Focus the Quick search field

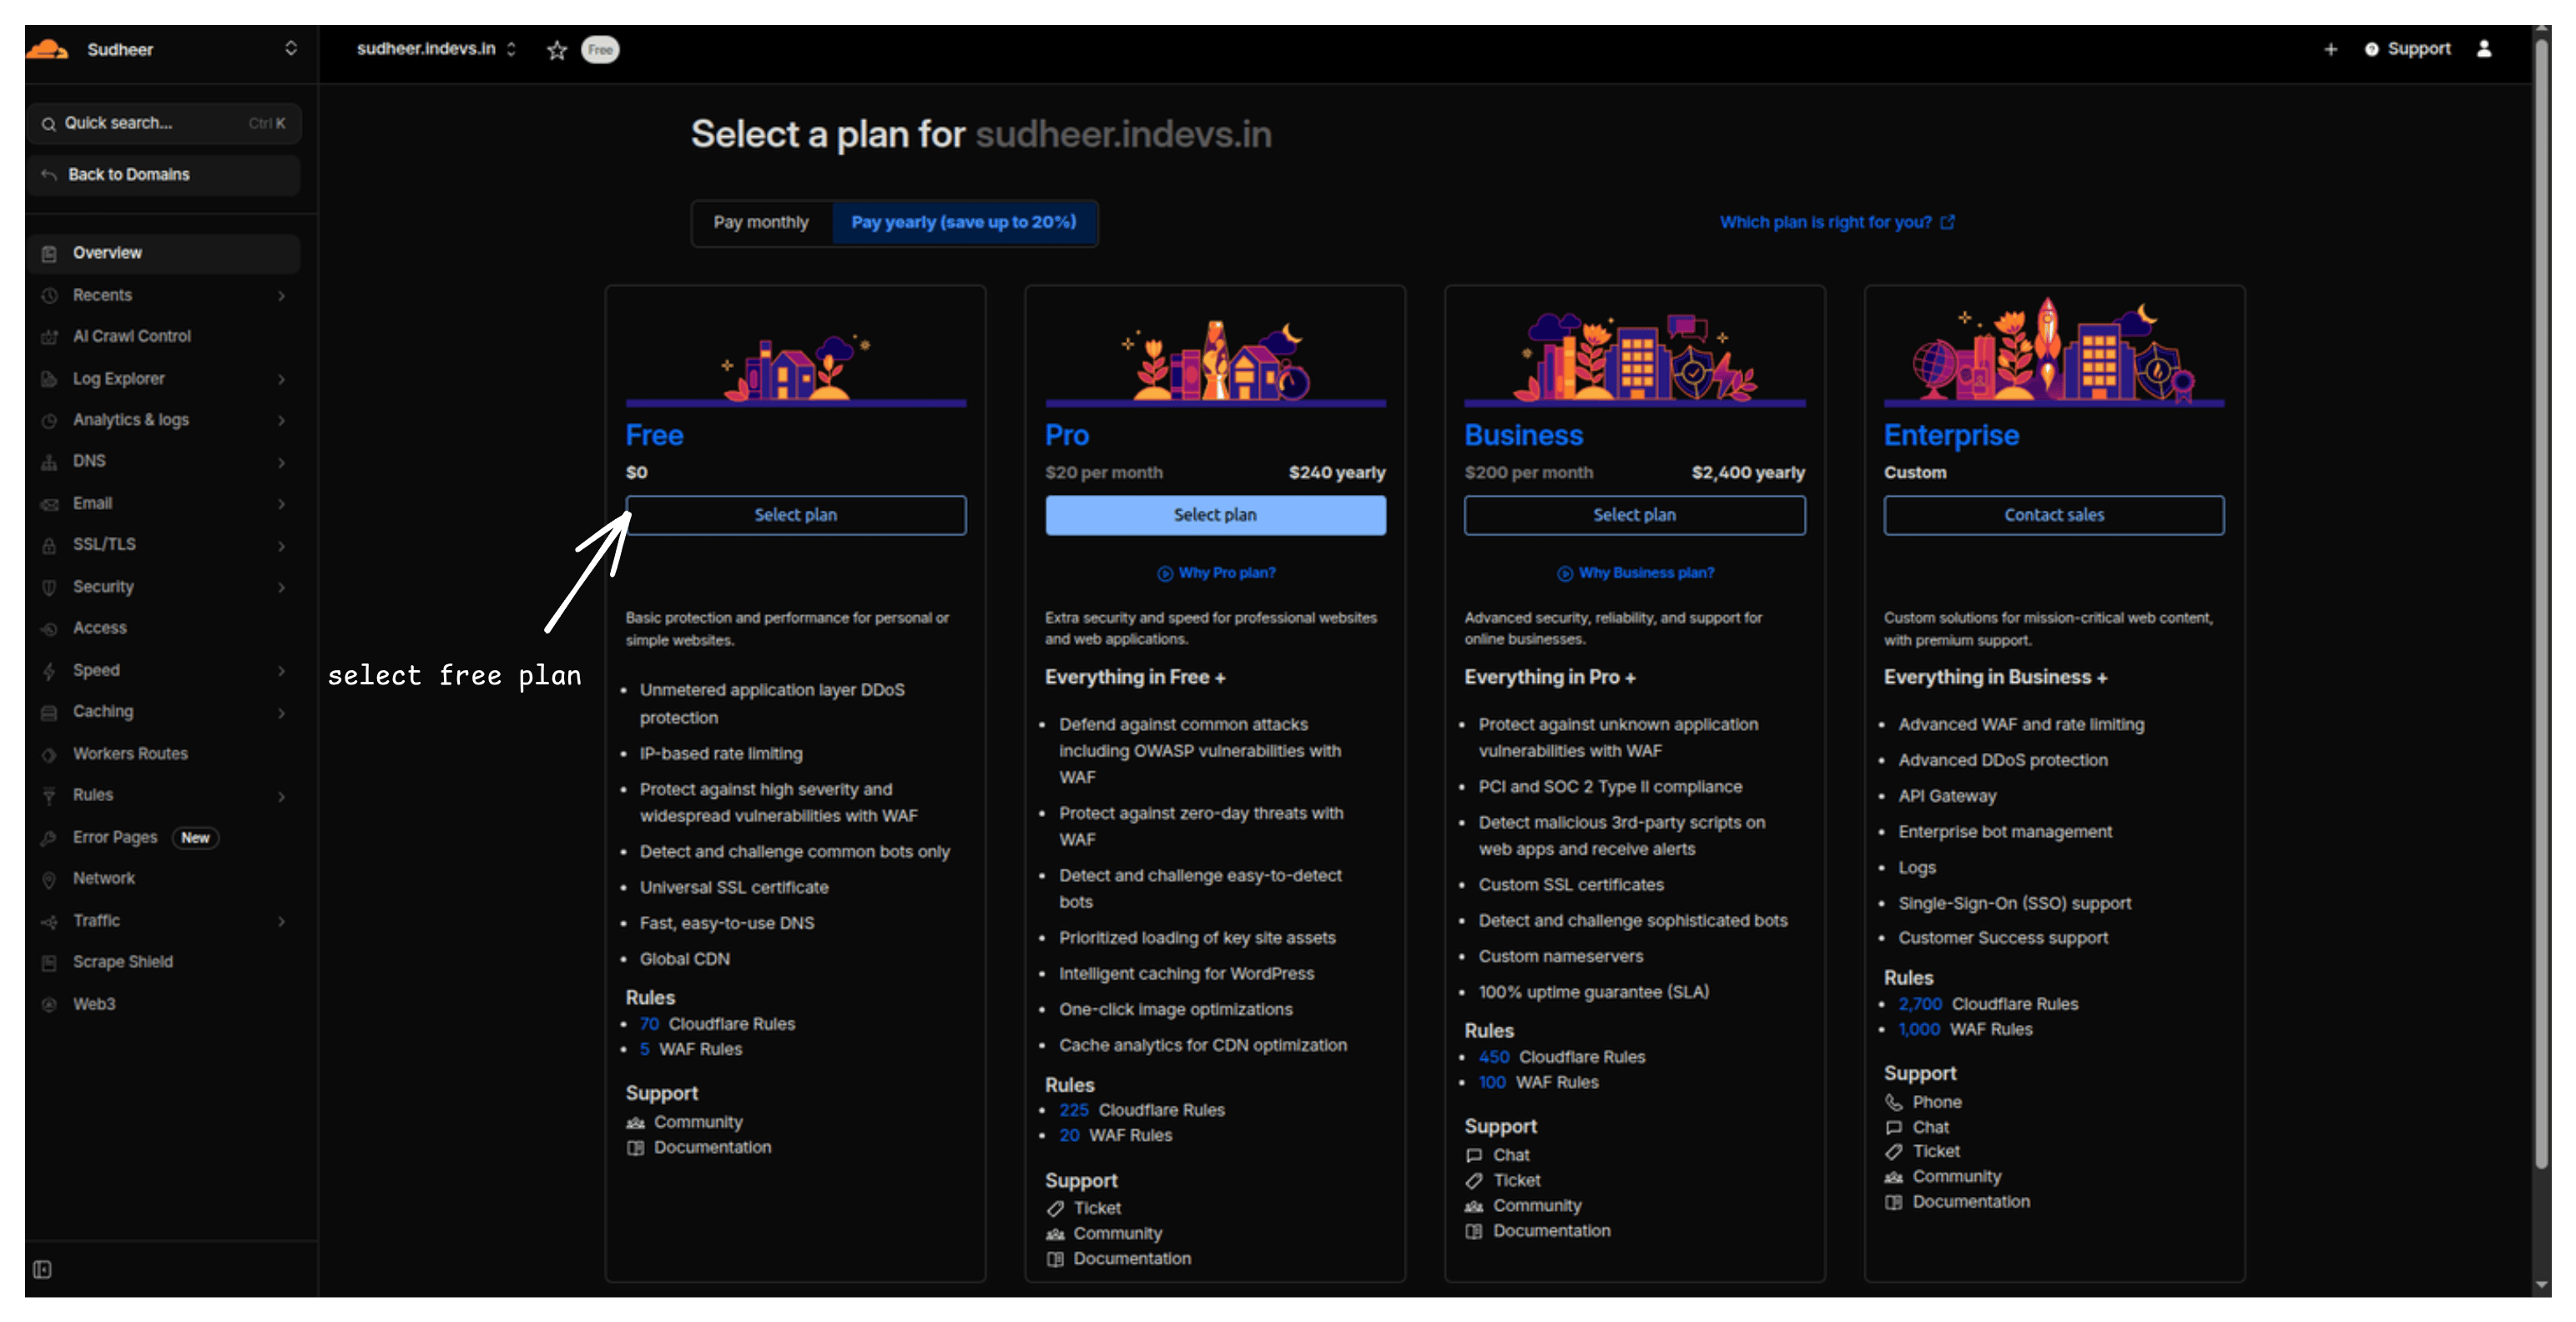164,124
